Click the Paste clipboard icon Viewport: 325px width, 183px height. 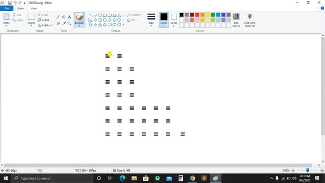(x=6, y=17)
